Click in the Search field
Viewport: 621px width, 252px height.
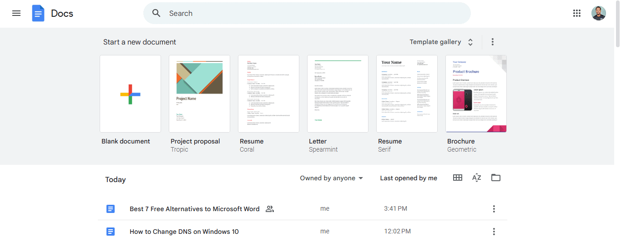pyautogui.click(x=307, y=13)
